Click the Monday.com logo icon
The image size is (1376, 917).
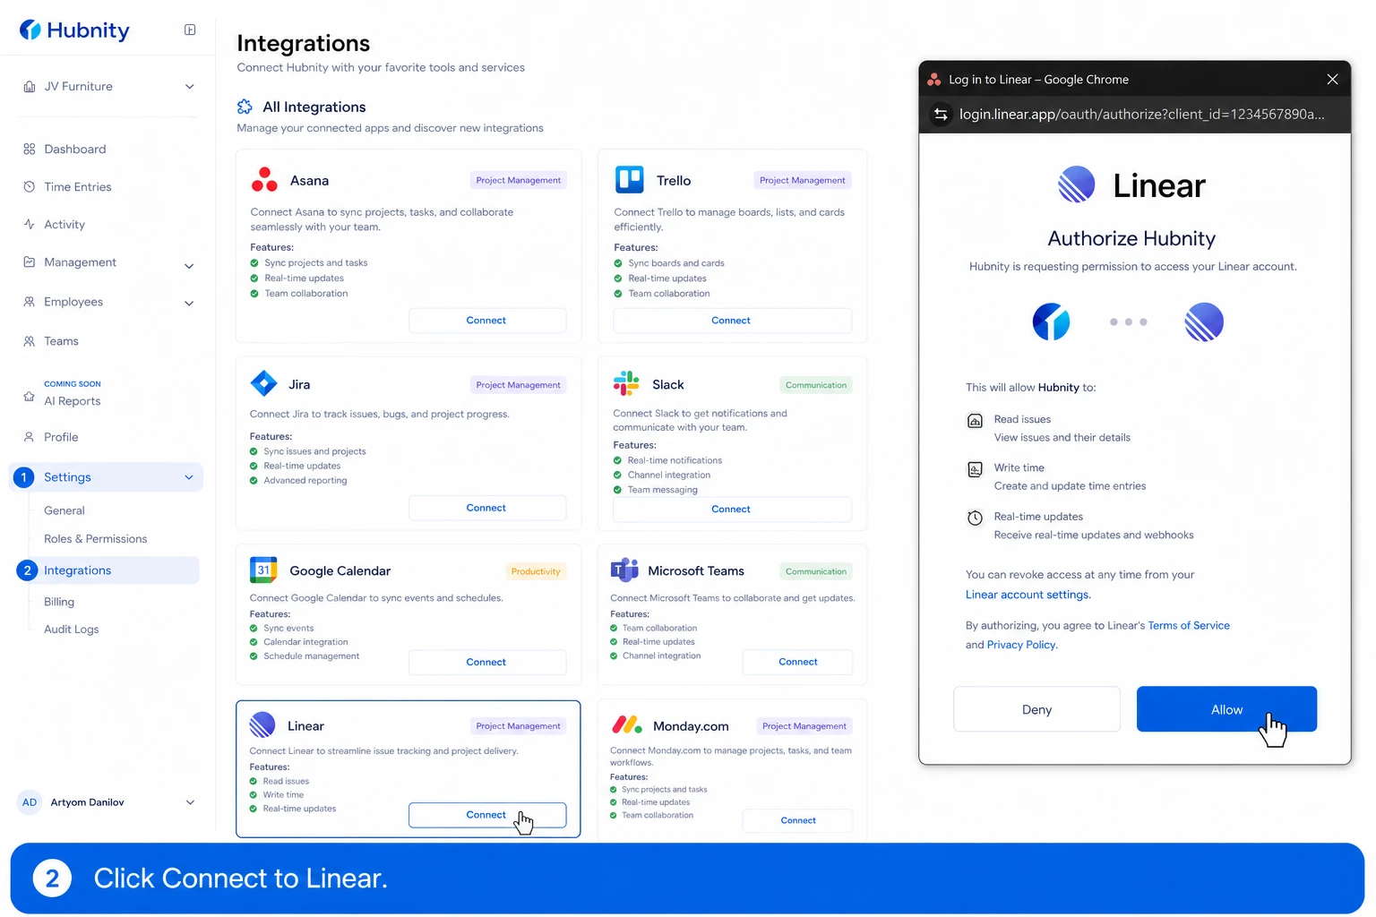[x=627, y=724]
